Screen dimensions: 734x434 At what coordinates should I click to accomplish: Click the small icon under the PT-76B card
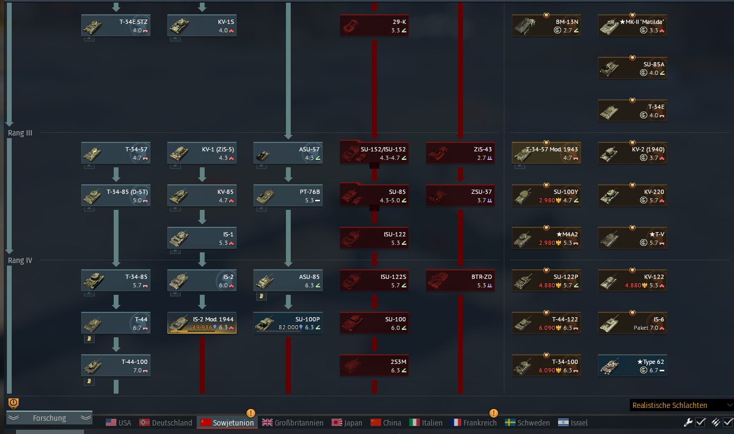[x=261, y=209]
